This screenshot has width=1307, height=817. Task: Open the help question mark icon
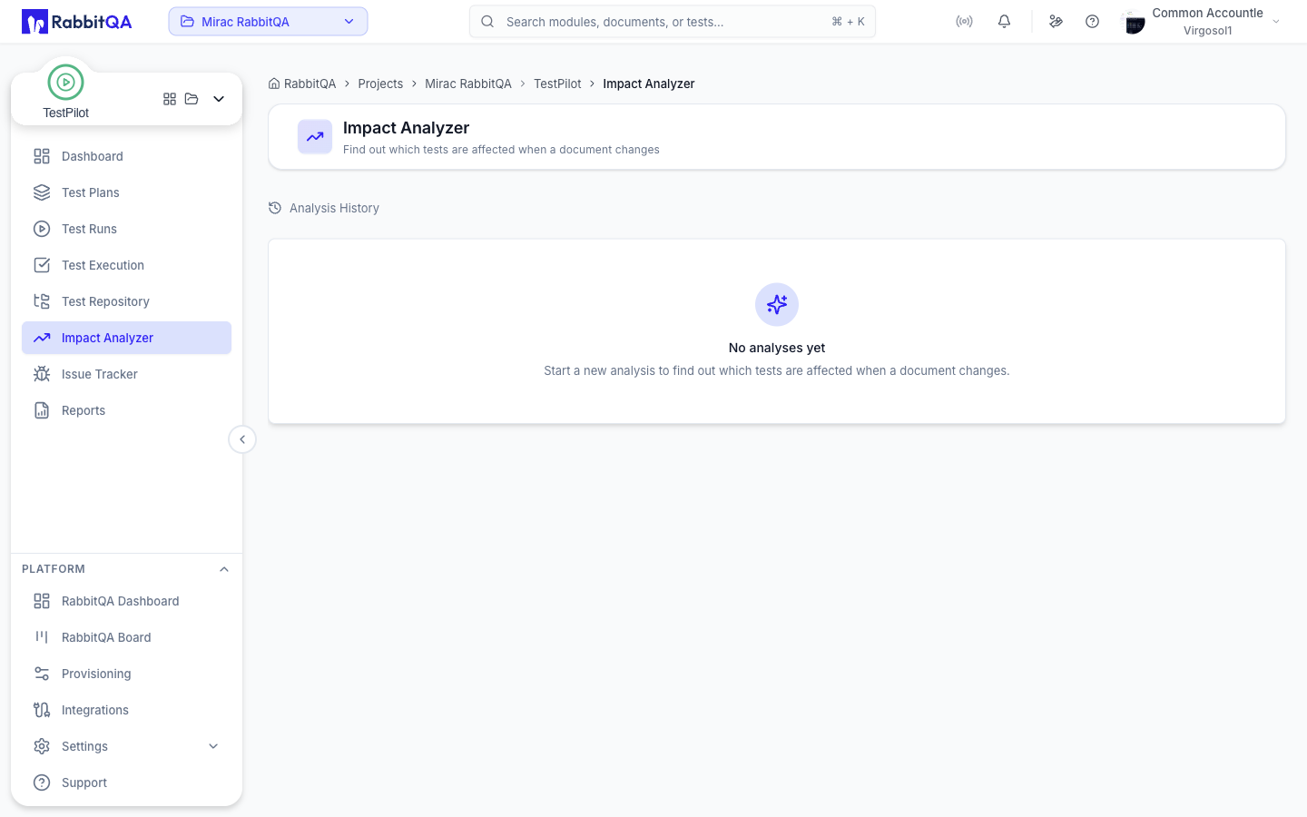(x=1093, y=22)
